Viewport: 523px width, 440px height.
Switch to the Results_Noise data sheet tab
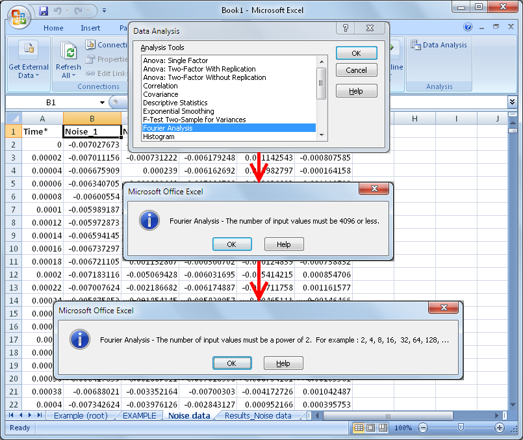point(258,416)
